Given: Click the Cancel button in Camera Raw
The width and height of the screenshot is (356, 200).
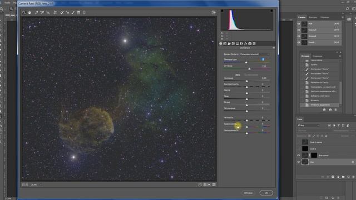Looking at the screenshot, I should (248, 193).
